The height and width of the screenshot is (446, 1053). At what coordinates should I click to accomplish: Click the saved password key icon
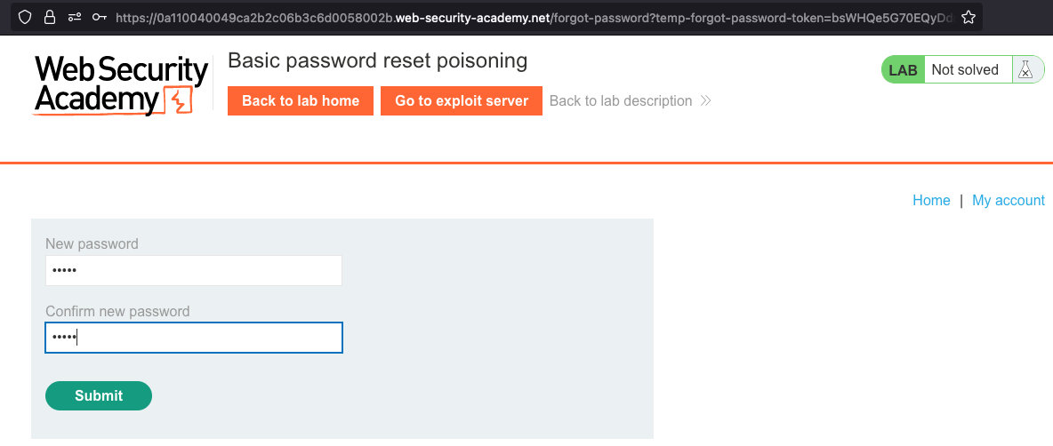[100, 17]
